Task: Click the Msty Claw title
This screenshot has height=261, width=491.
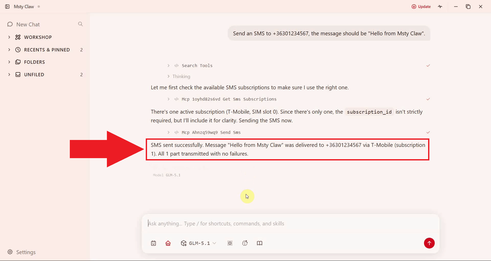Action: pyautogui.click(x=24, y=7)
